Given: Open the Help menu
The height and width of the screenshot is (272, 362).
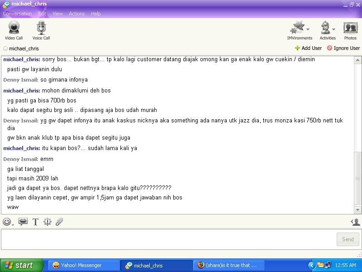Looking at the screenshot, I should tap(95, 14).
